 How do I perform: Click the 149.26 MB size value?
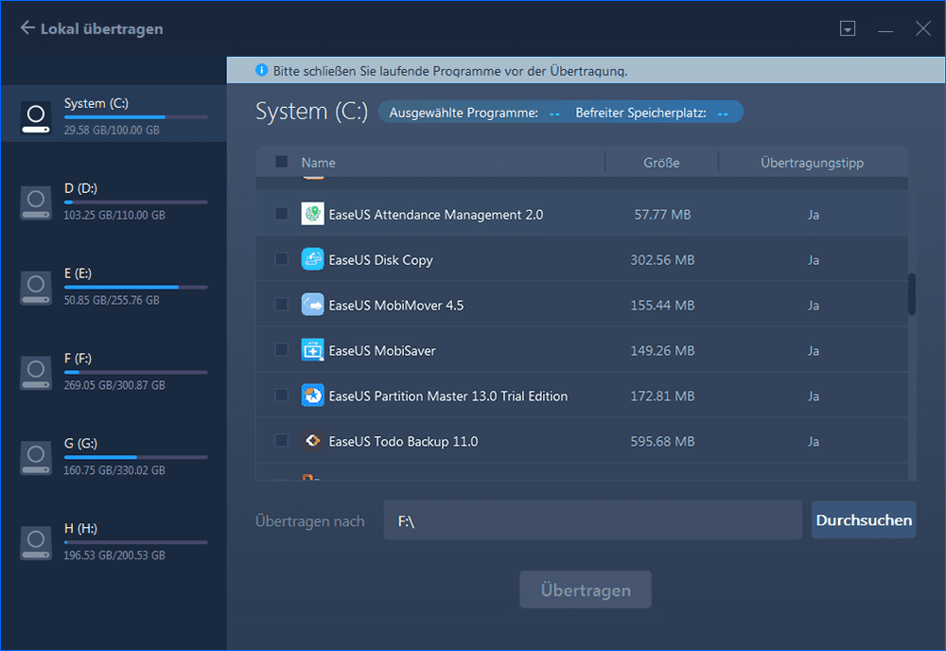(662, 350)
